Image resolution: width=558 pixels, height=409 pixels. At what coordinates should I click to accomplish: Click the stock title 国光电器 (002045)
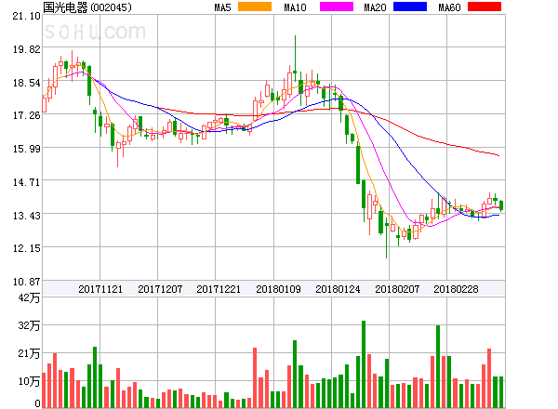pyautogui.click(x=87, y=7)
